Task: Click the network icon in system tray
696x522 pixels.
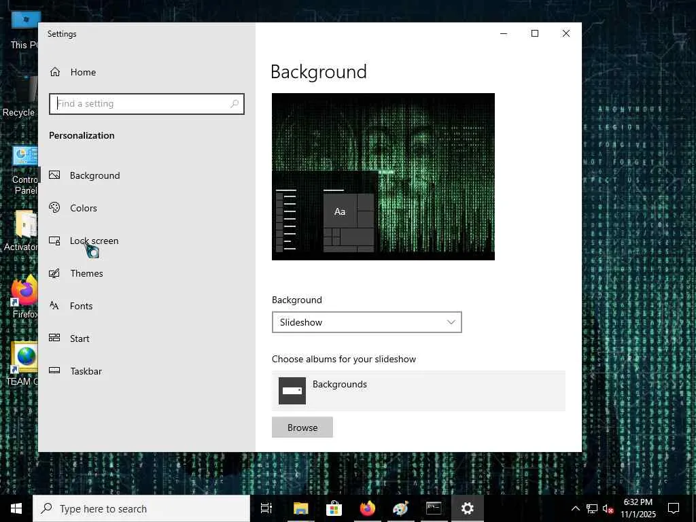Action: click(592, 508)
